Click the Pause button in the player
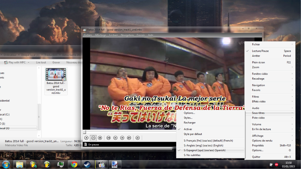301x169 pixels. [x=93, y=138]
